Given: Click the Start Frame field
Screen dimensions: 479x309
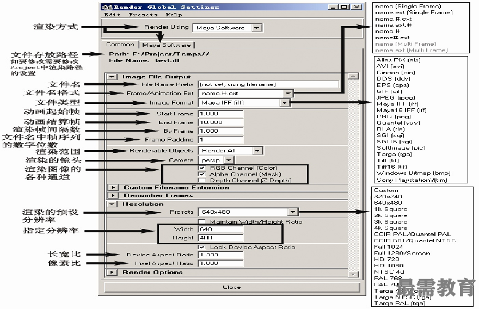Looking at the screenshot, I should 220,114.
